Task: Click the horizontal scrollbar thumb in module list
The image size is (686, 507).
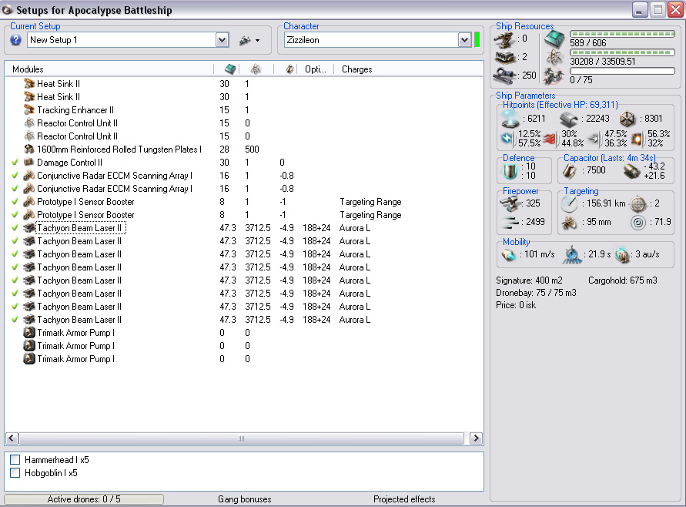Action: [242, 438]
